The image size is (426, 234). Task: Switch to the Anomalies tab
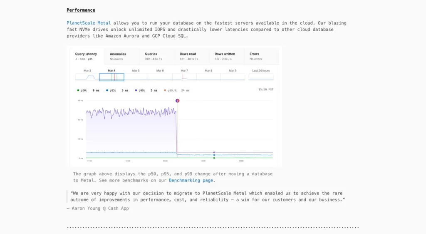coord(122,56)
